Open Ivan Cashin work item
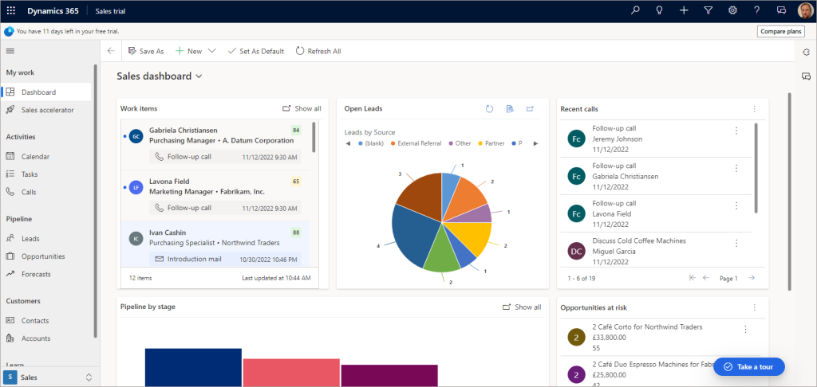Viewport: 817px width, 387px height. 215,244
